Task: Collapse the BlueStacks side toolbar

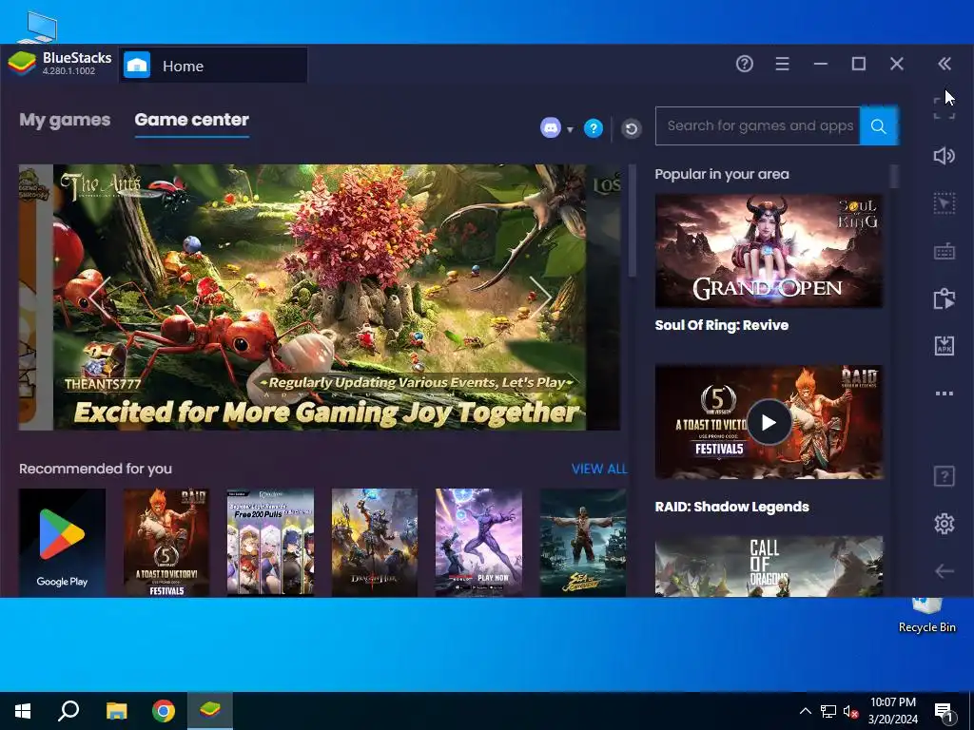Action: 945,64
